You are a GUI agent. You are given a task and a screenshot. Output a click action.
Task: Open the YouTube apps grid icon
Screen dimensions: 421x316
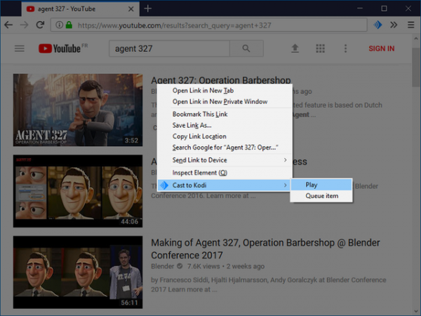pos(321,48)
